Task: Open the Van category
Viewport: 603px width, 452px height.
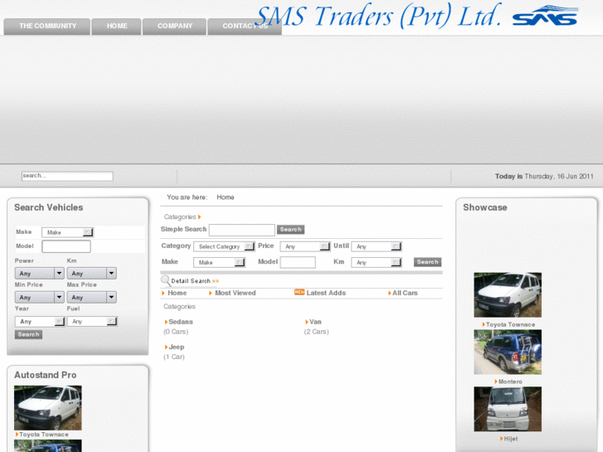Action: coord(315,322)
